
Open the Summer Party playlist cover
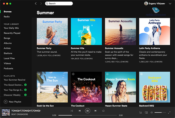pyautogui.click(x=52, y=31)
